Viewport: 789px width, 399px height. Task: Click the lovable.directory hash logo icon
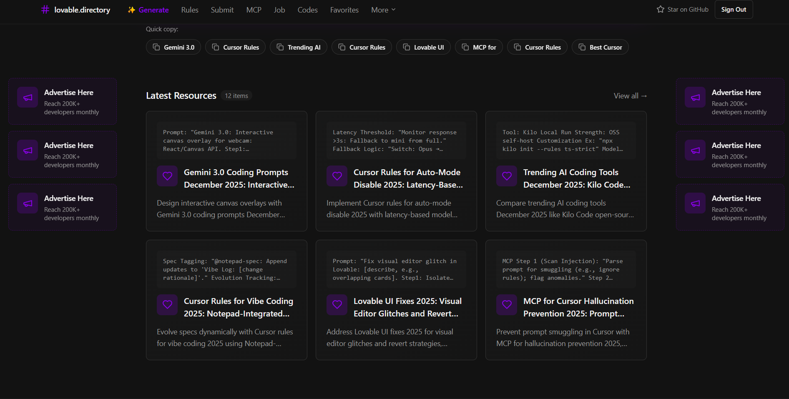(x=45, y=9)
